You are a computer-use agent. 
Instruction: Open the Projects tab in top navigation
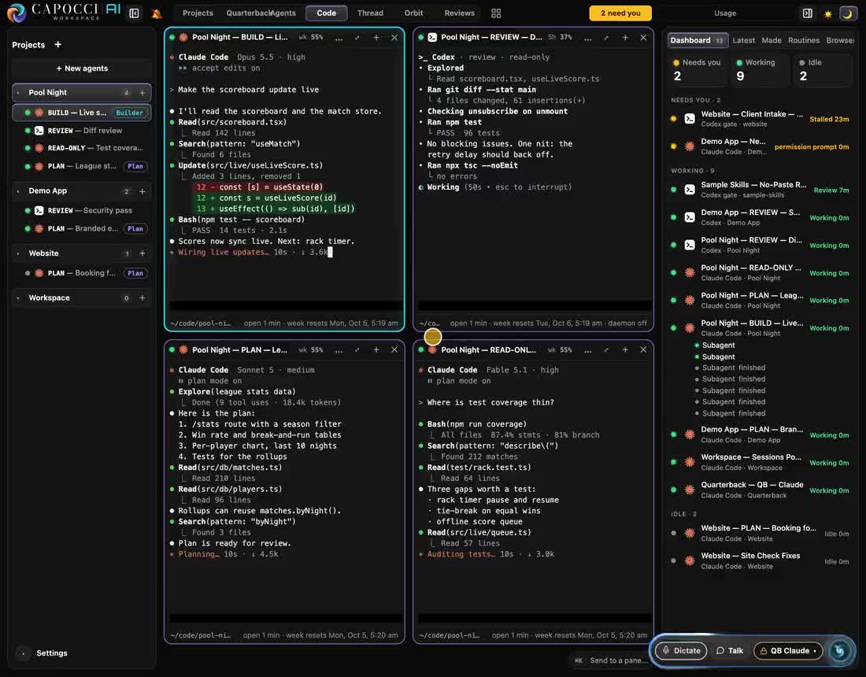(198, 13)
